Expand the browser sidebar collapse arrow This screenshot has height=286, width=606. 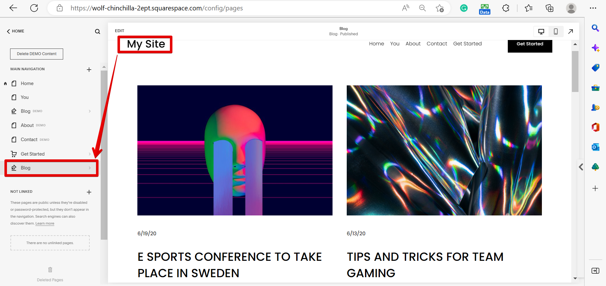[x=581, y=167]
